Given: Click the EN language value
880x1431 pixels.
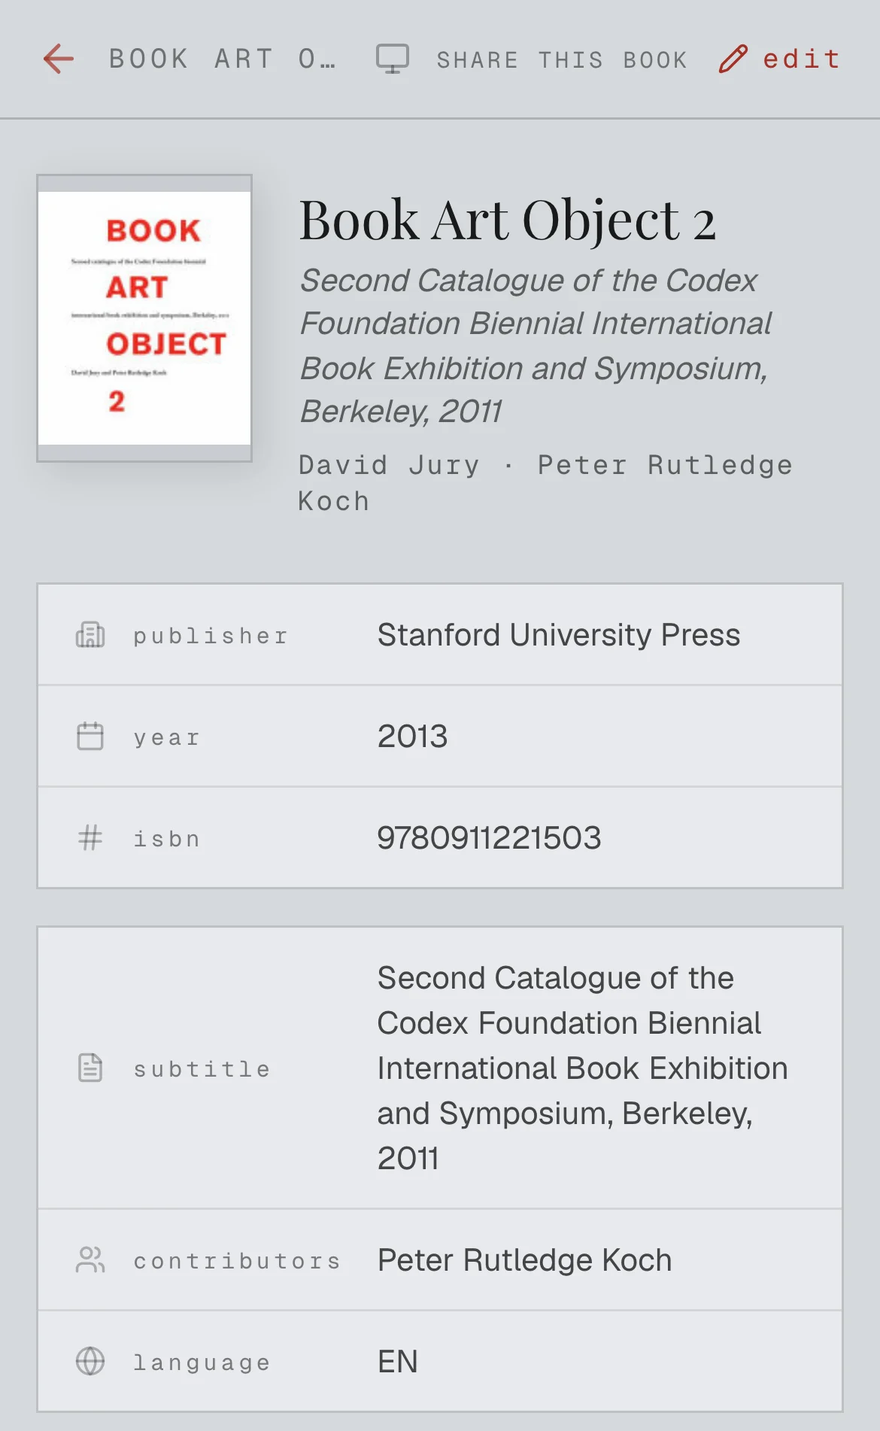Looking at the screenshot, I should pyautogui.click(x=398, y=1361).
